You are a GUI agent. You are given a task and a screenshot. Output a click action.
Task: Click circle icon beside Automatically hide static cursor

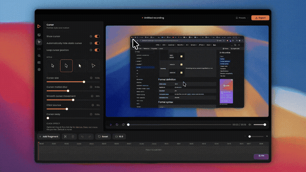(x=91, y=43)
